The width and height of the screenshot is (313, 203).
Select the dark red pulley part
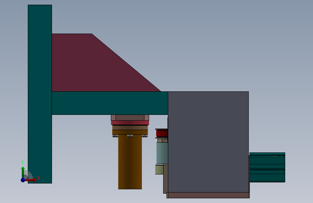click(161, 133)
